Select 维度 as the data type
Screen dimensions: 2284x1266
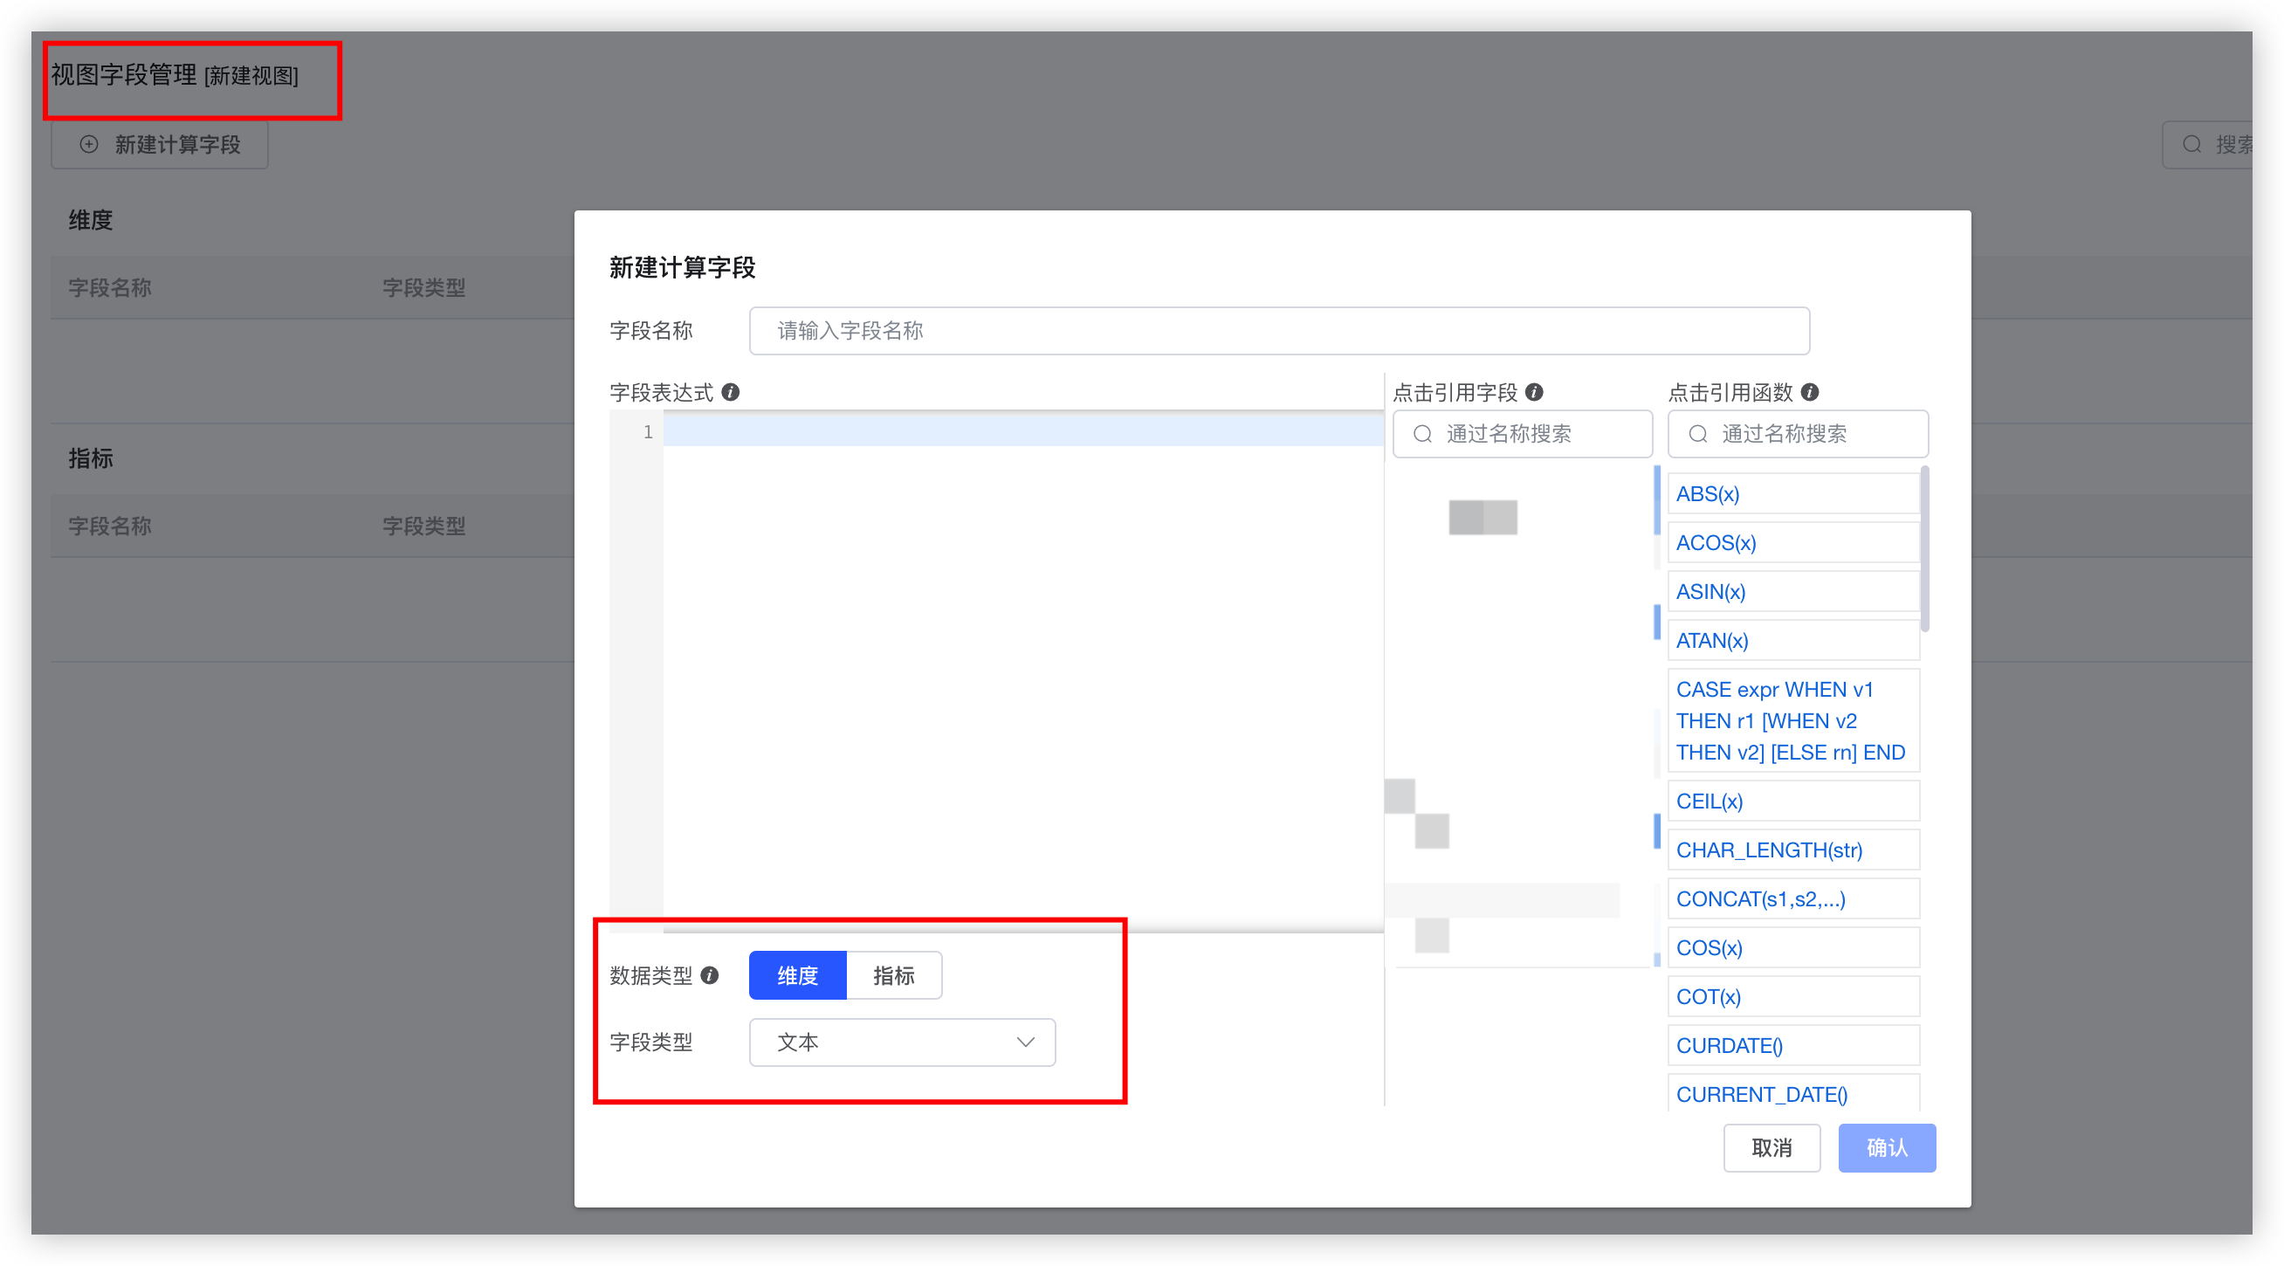pos(797,975)
